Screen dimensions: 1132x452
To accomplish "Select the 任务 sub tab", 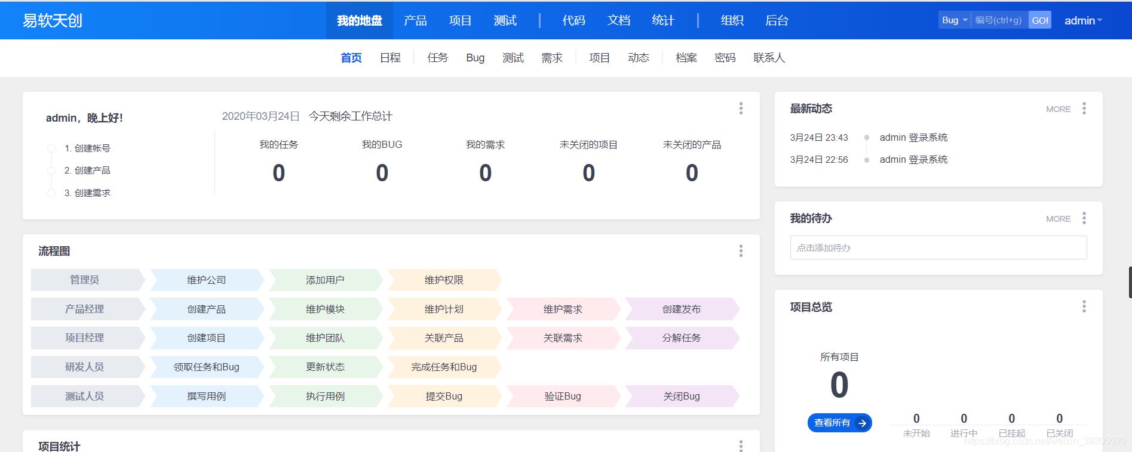I will pyautogui.click(x=437, y=58).
